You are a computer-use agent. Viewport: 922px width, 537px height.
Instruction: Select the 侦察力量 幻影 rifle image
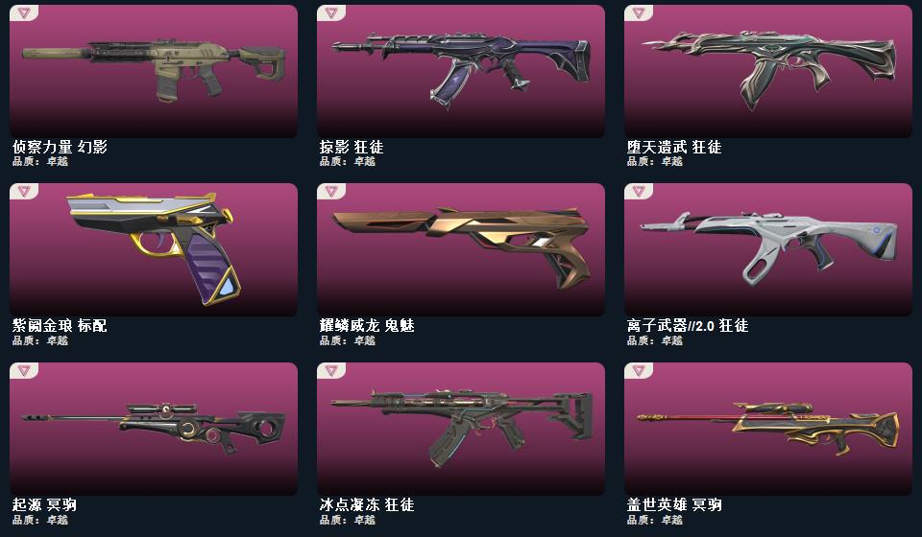[154, 69]
